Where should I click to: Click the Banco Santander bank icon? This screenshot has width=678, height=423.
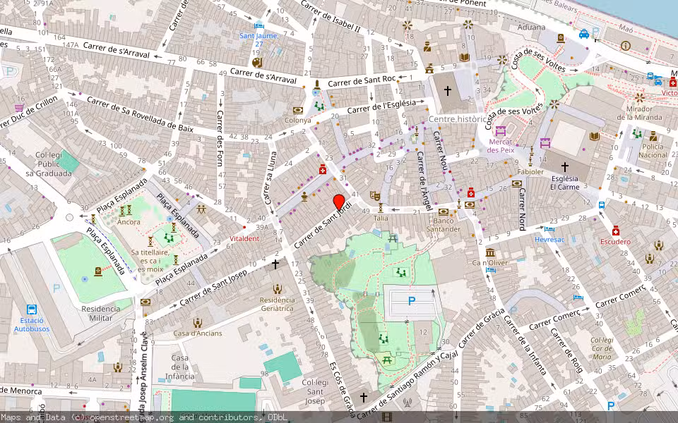pos(444,212)
